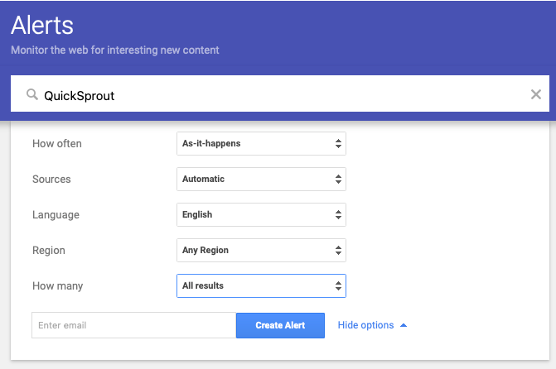Click the How many label
The height and width of the screenshot is (369, 556).
coord(57,285)
